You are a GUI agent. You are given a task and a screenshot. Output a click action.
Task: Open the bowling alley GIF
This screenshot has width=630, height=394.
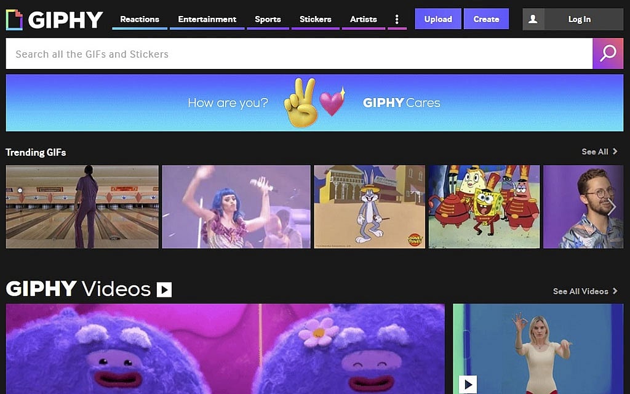click(82, 207)
